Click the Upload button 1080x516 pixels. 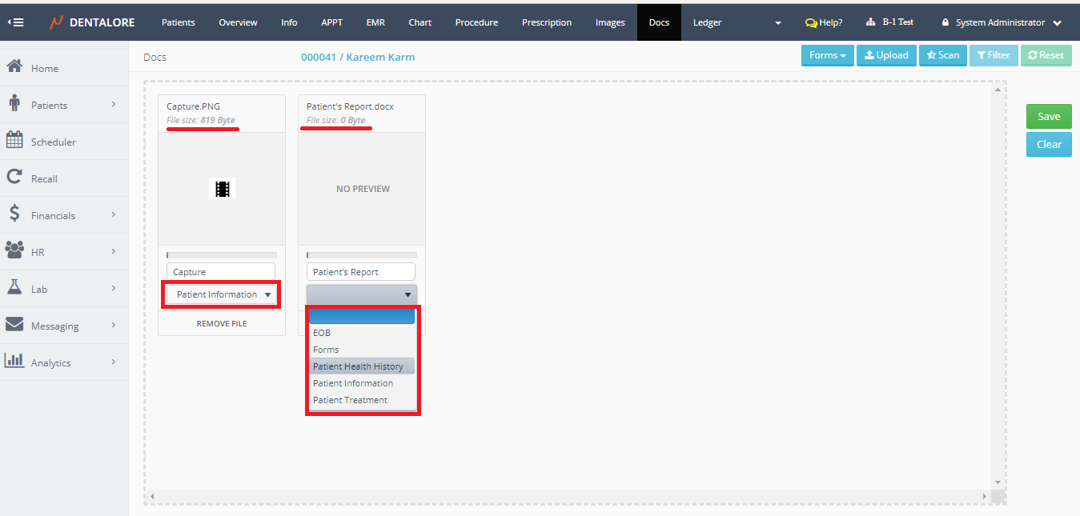(x=886, y=55)
